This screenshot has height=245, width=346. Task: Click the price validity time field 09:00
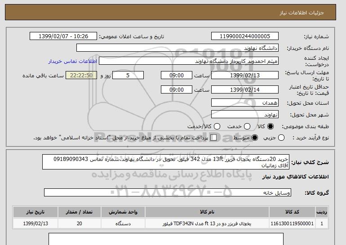pyautogui.click(x=177, y=89)
